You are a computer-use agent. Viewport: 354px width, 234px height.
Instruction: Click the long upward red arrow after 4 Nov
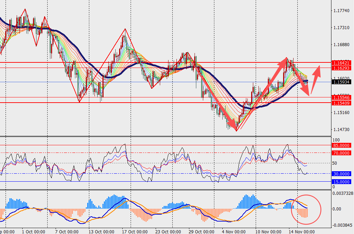pos(263,94)
